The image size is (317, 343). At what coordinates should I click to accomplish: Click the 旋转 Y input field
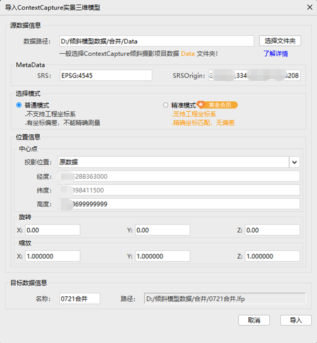(x=162, y=230)
